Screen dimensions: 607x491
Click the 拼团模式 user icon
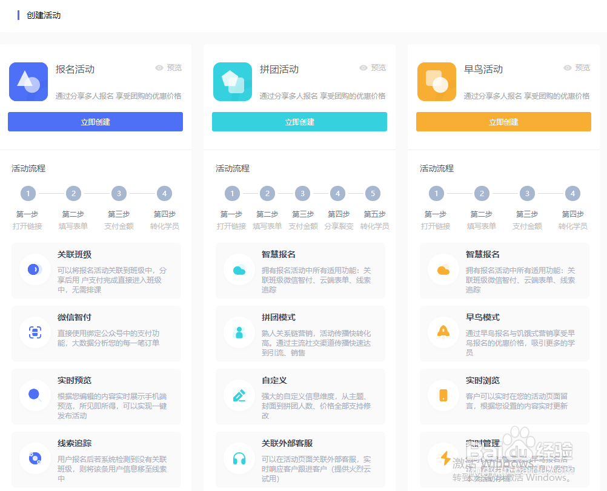pos(239,332)
